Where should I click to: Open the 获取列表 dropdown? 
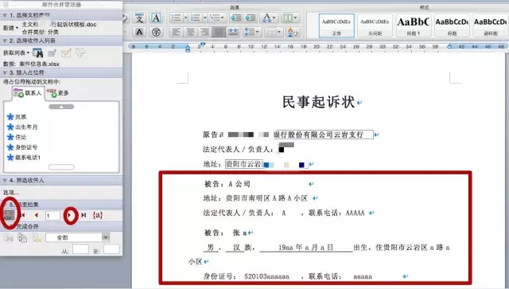16,53
